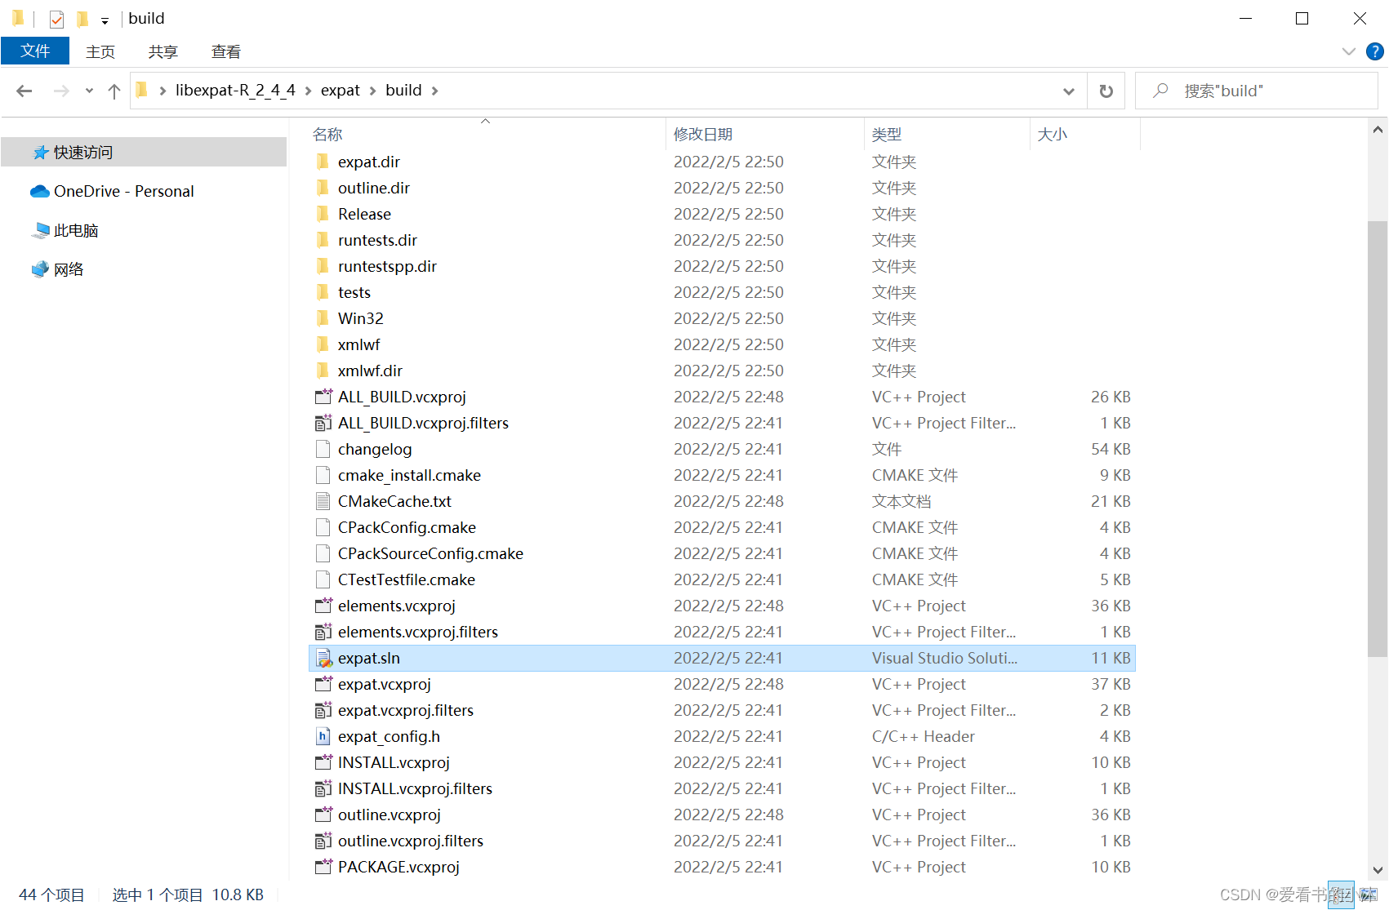Click the vertical scrollbar thumb
This screenshot has height=910, width=1389.
[x=1378, y=439]
